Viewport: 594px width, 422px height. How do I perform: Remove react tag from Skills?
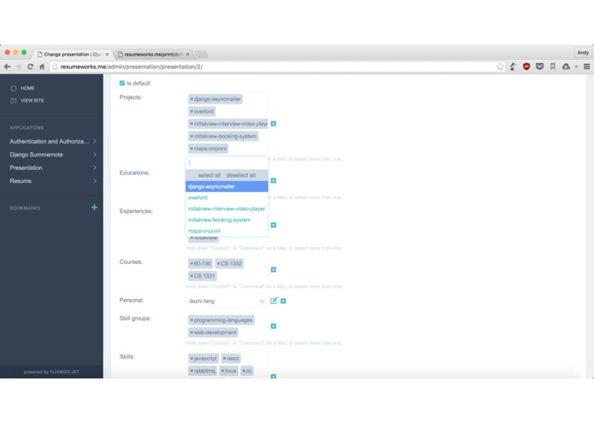coord(224,359)
